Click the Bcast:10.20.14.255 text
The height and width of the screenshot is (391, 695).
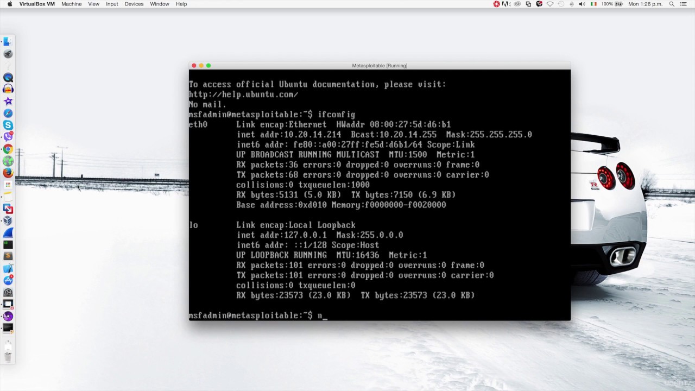[394, 135]
